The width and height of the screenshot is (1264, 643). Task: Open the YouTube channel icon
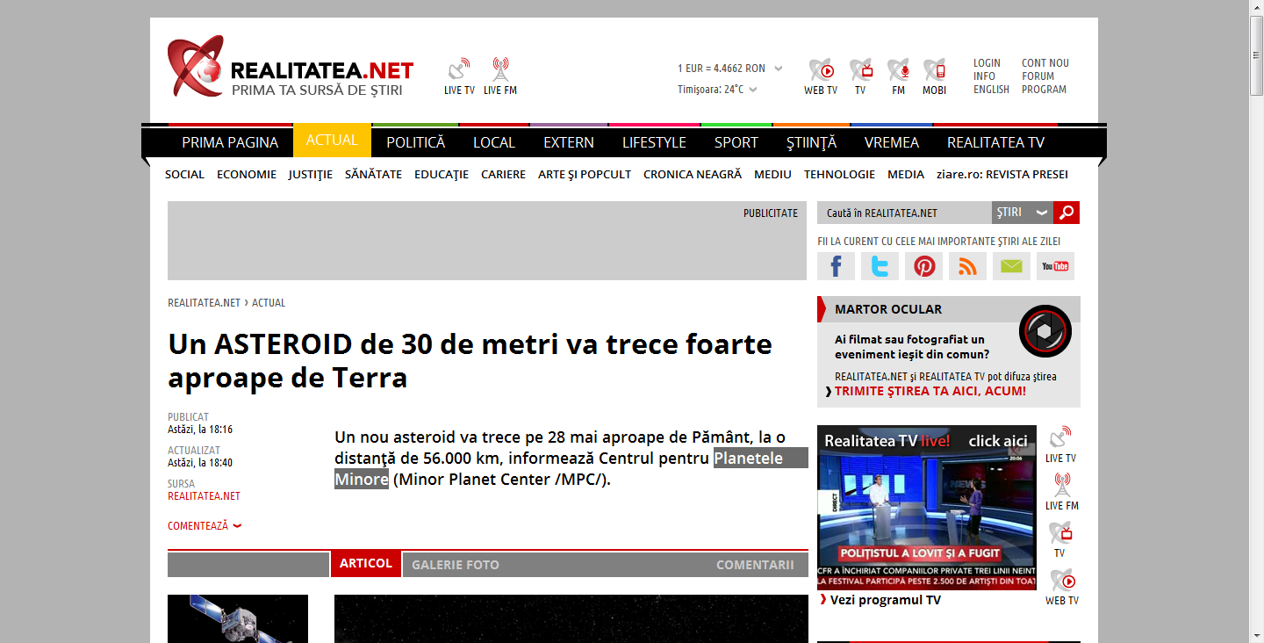tap(1055, 266)
